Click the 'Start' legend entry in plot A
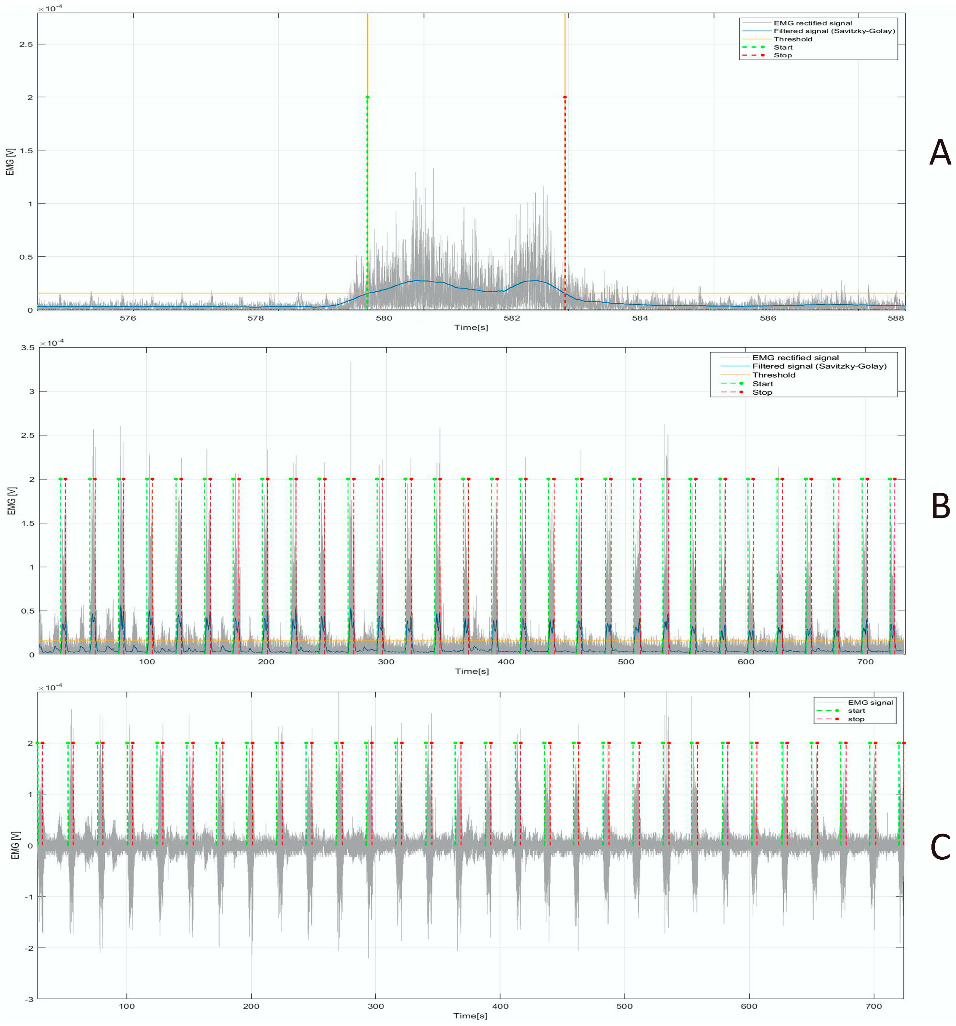 783,48
